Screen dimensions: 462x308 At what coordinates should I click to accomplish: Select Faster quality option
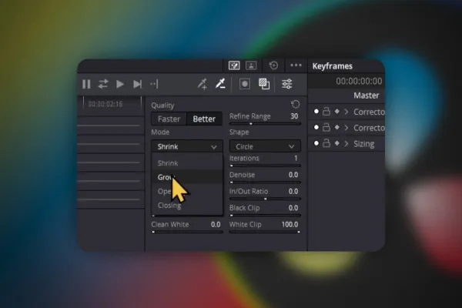tap(169, 119)
